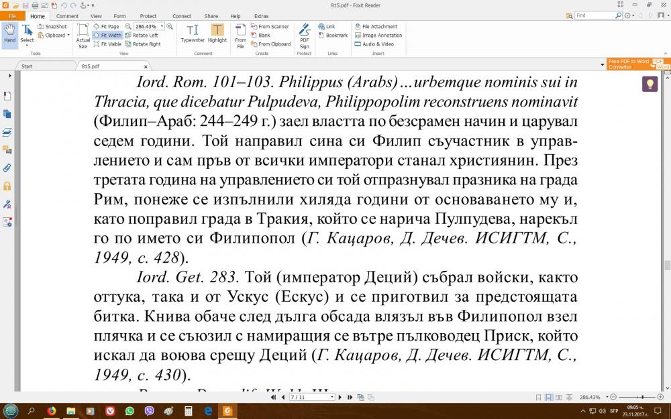Enable continuous page view in status bar
The width and height of the screenshot is (671, 419).
pyautogui.click(x=548, y=397)
